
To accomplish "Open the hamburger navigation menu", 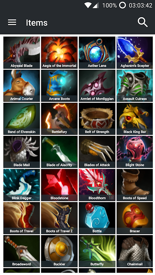I will point(12,23).
